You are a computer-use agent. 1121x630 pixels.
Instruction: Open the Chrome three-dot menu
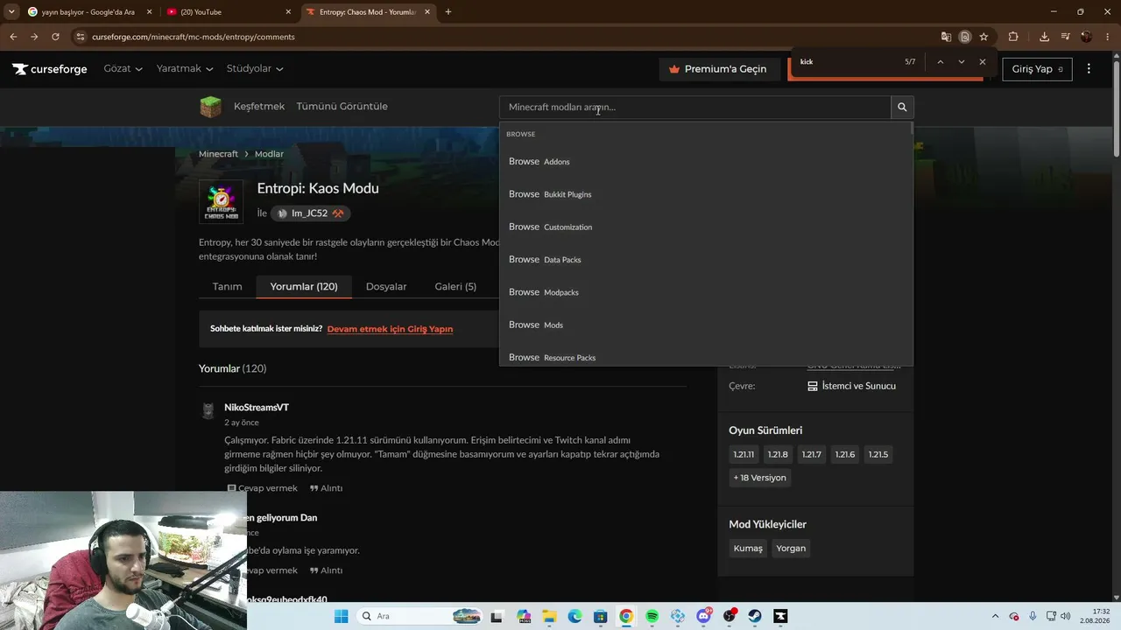point(1108,37)
